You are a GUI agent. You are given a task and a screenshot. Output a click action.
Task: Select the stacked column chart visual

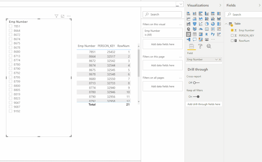195,14
